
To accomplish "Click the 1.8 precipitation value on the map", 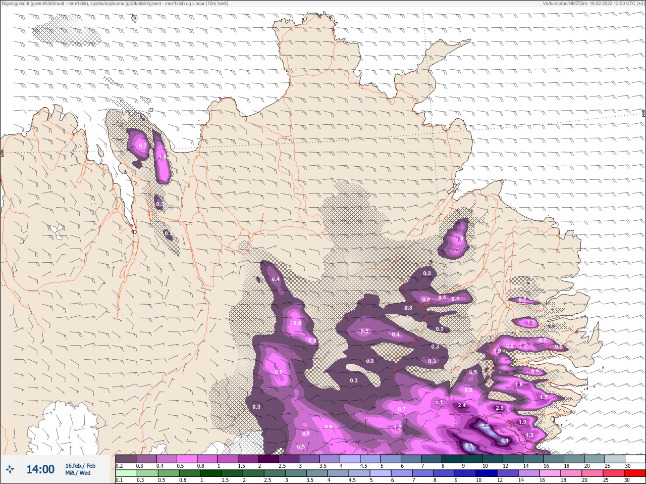I will coord(519,385).
